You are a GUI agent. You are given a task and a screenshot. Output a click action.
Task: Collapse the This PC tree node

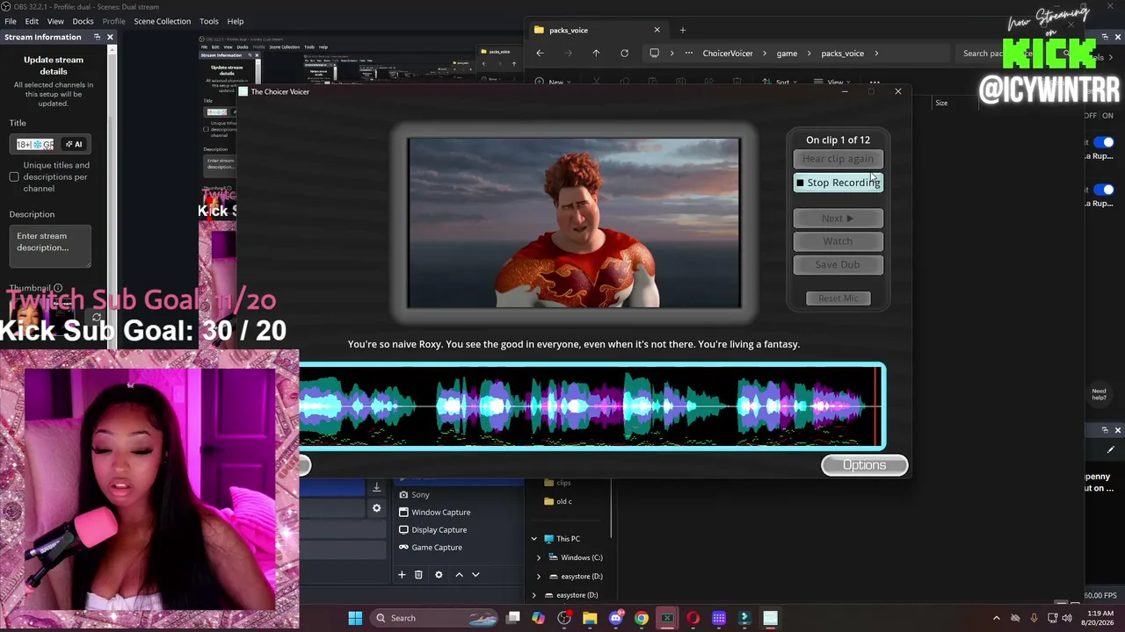coord(533,539)
